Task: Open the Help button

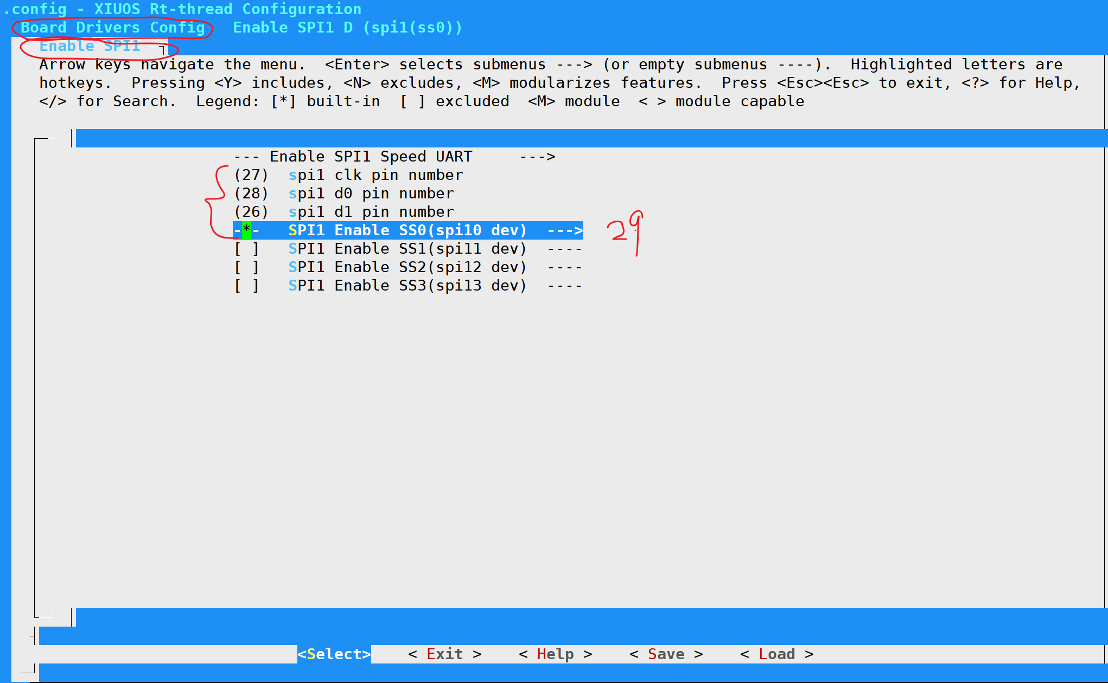Action: pos(556,654)
